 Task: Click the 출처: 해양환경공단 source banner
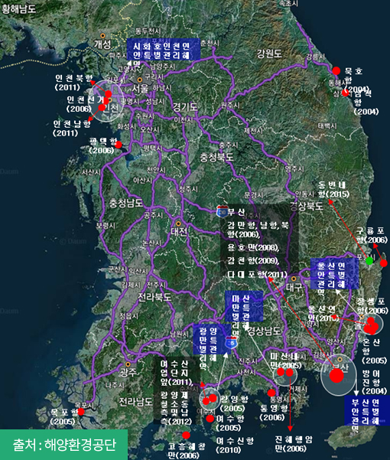(64, 445)
